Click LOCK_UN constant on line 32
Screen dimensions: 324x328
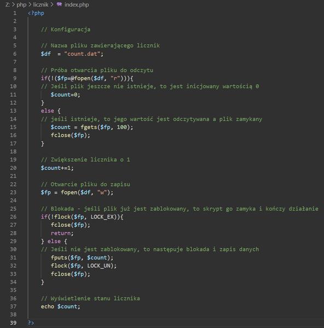pyautogui.click(x=99, y=266)
